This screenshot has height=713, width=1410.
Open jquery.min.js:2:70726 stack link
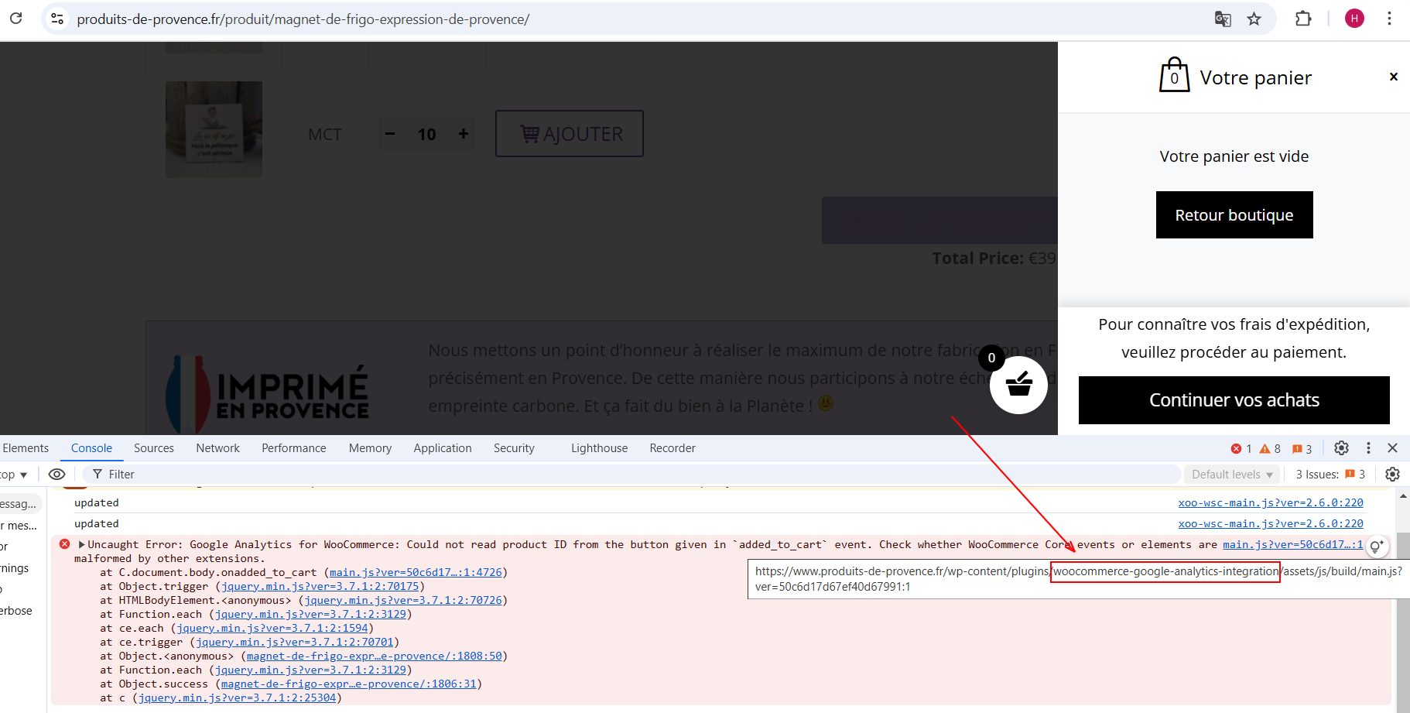point(404,600)
